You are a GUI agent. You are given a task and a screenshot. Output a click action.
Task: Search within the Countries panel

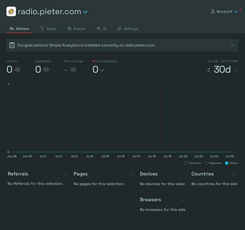234,174
